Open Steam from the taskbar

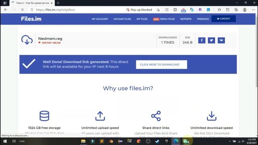tap(157, 141)
